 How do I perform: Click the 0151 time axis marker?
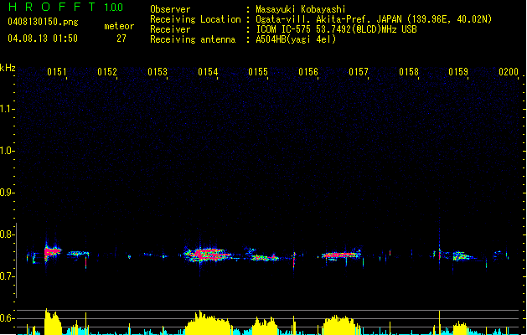[57, 72]
